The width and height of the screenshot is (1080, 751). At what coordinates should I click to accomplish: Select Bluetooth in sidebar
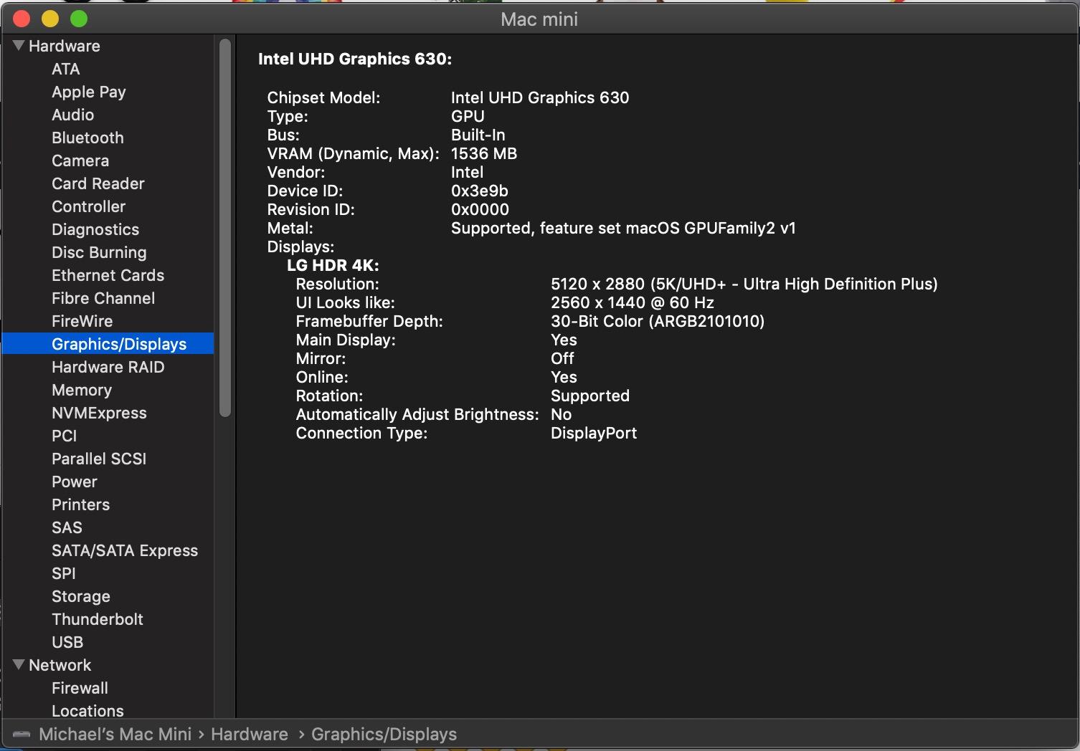coord(87,138)
